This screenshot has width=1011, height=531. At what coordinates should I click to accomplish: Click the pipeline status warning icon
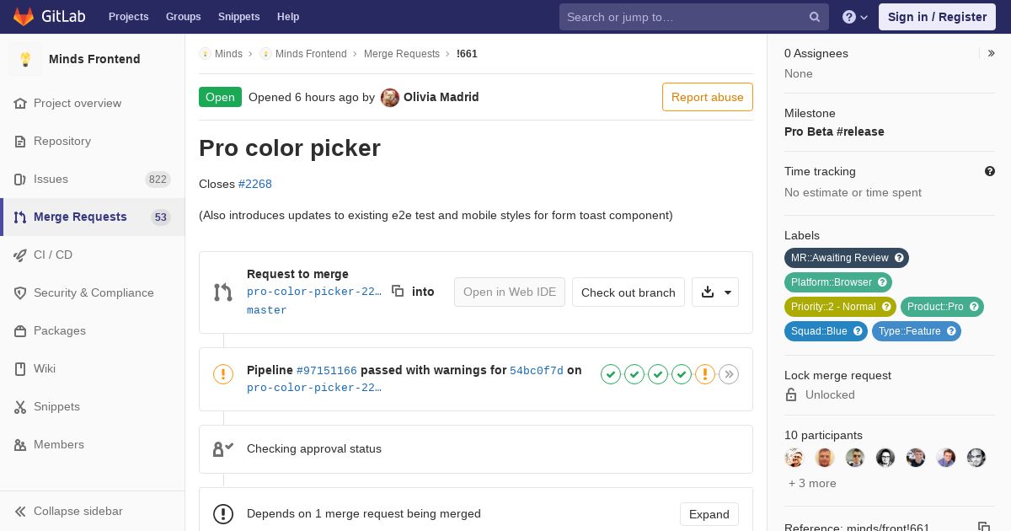pos(223,374)
